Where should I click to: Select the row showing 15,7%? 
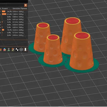[x=14, y=30]
